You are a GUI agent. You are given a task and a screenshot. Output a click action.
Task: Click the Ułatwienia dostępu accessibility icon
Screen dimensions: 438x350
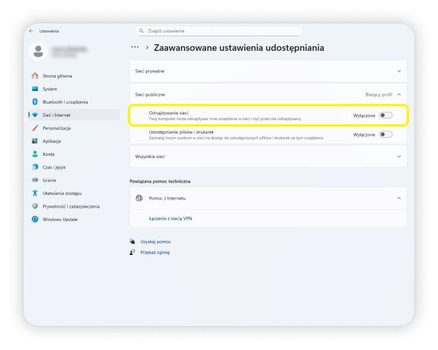click(x=35, y=193)
